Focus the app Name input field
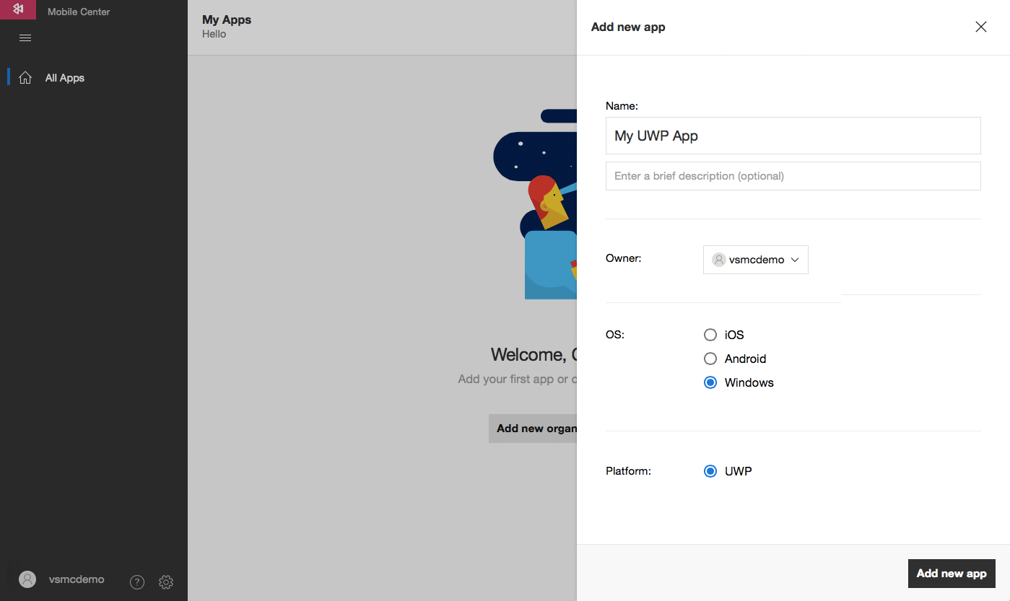Image resolution: width=1010 pixels, height=601 pixels. click(793, 136)
